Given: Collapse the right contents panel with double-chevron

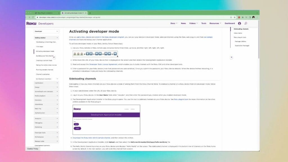Looking at the screenshot, I should (x=231, y=57).
